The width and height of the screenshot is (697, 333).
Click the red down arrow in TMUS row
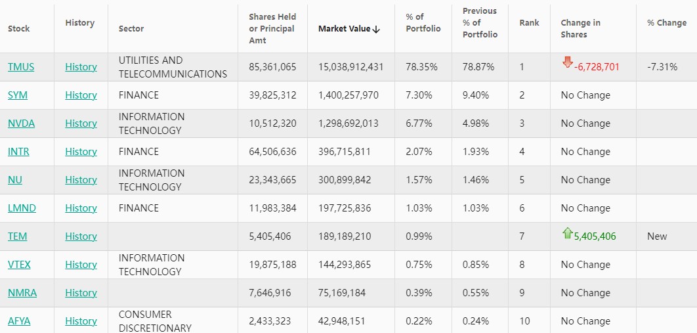568,63
